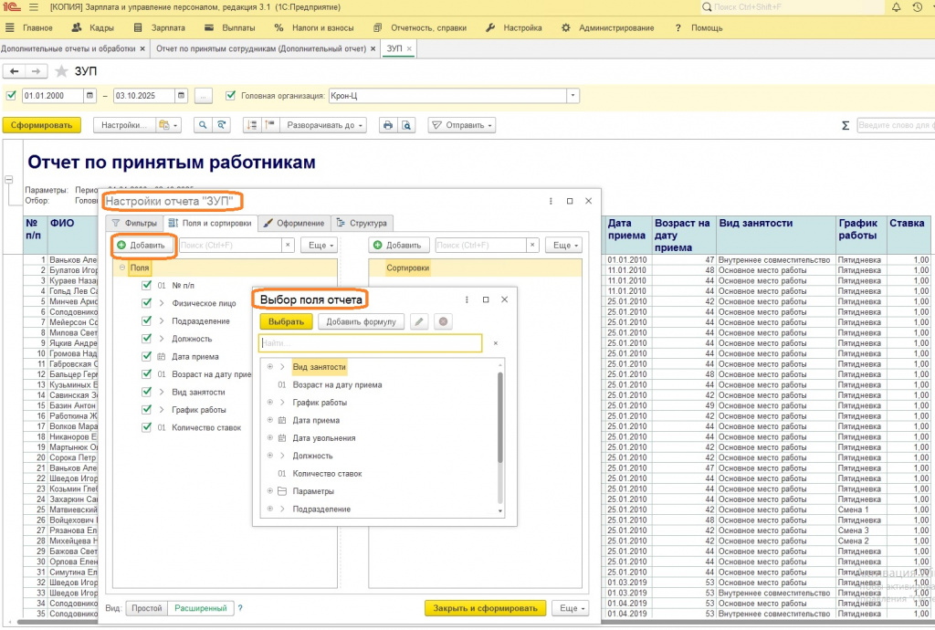Click the find-next search icon in toolbar
935x630 pixels.
coord(221,125)
